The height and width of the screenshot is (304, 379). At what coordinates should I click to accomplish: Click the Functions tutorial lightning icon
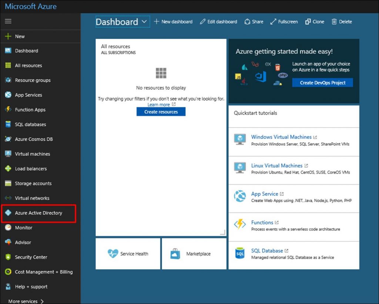click(x=240, y=224)
